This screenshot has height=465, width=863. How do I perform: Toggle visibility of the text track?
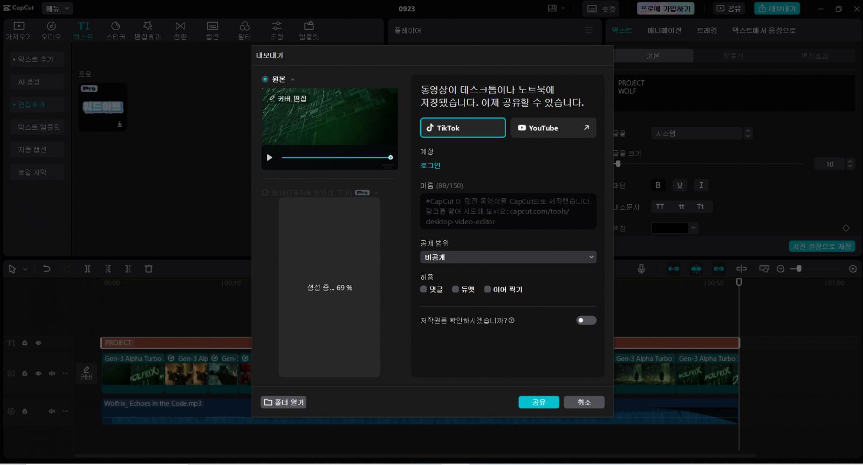coord(38,343)
